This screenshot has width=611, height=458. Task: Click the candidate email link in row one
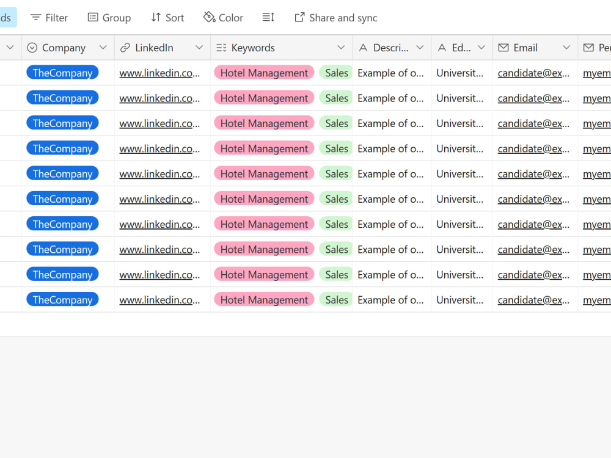[533, 73]
